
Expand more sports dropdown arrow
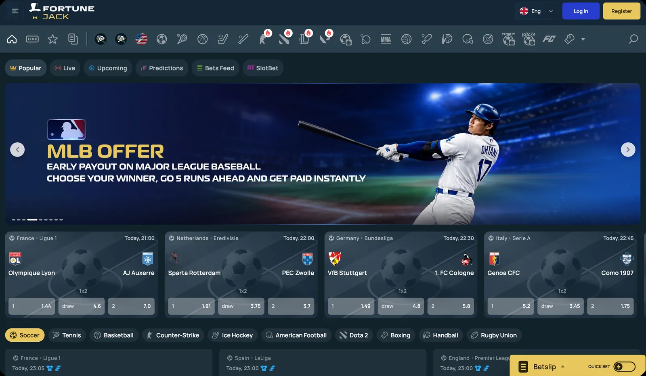[583, 40]
